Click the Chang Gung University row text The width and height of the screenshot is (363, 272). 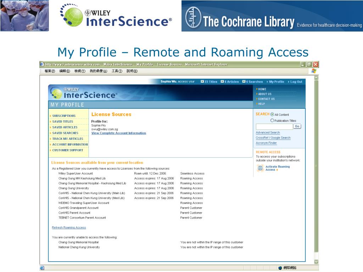point(74,188)
